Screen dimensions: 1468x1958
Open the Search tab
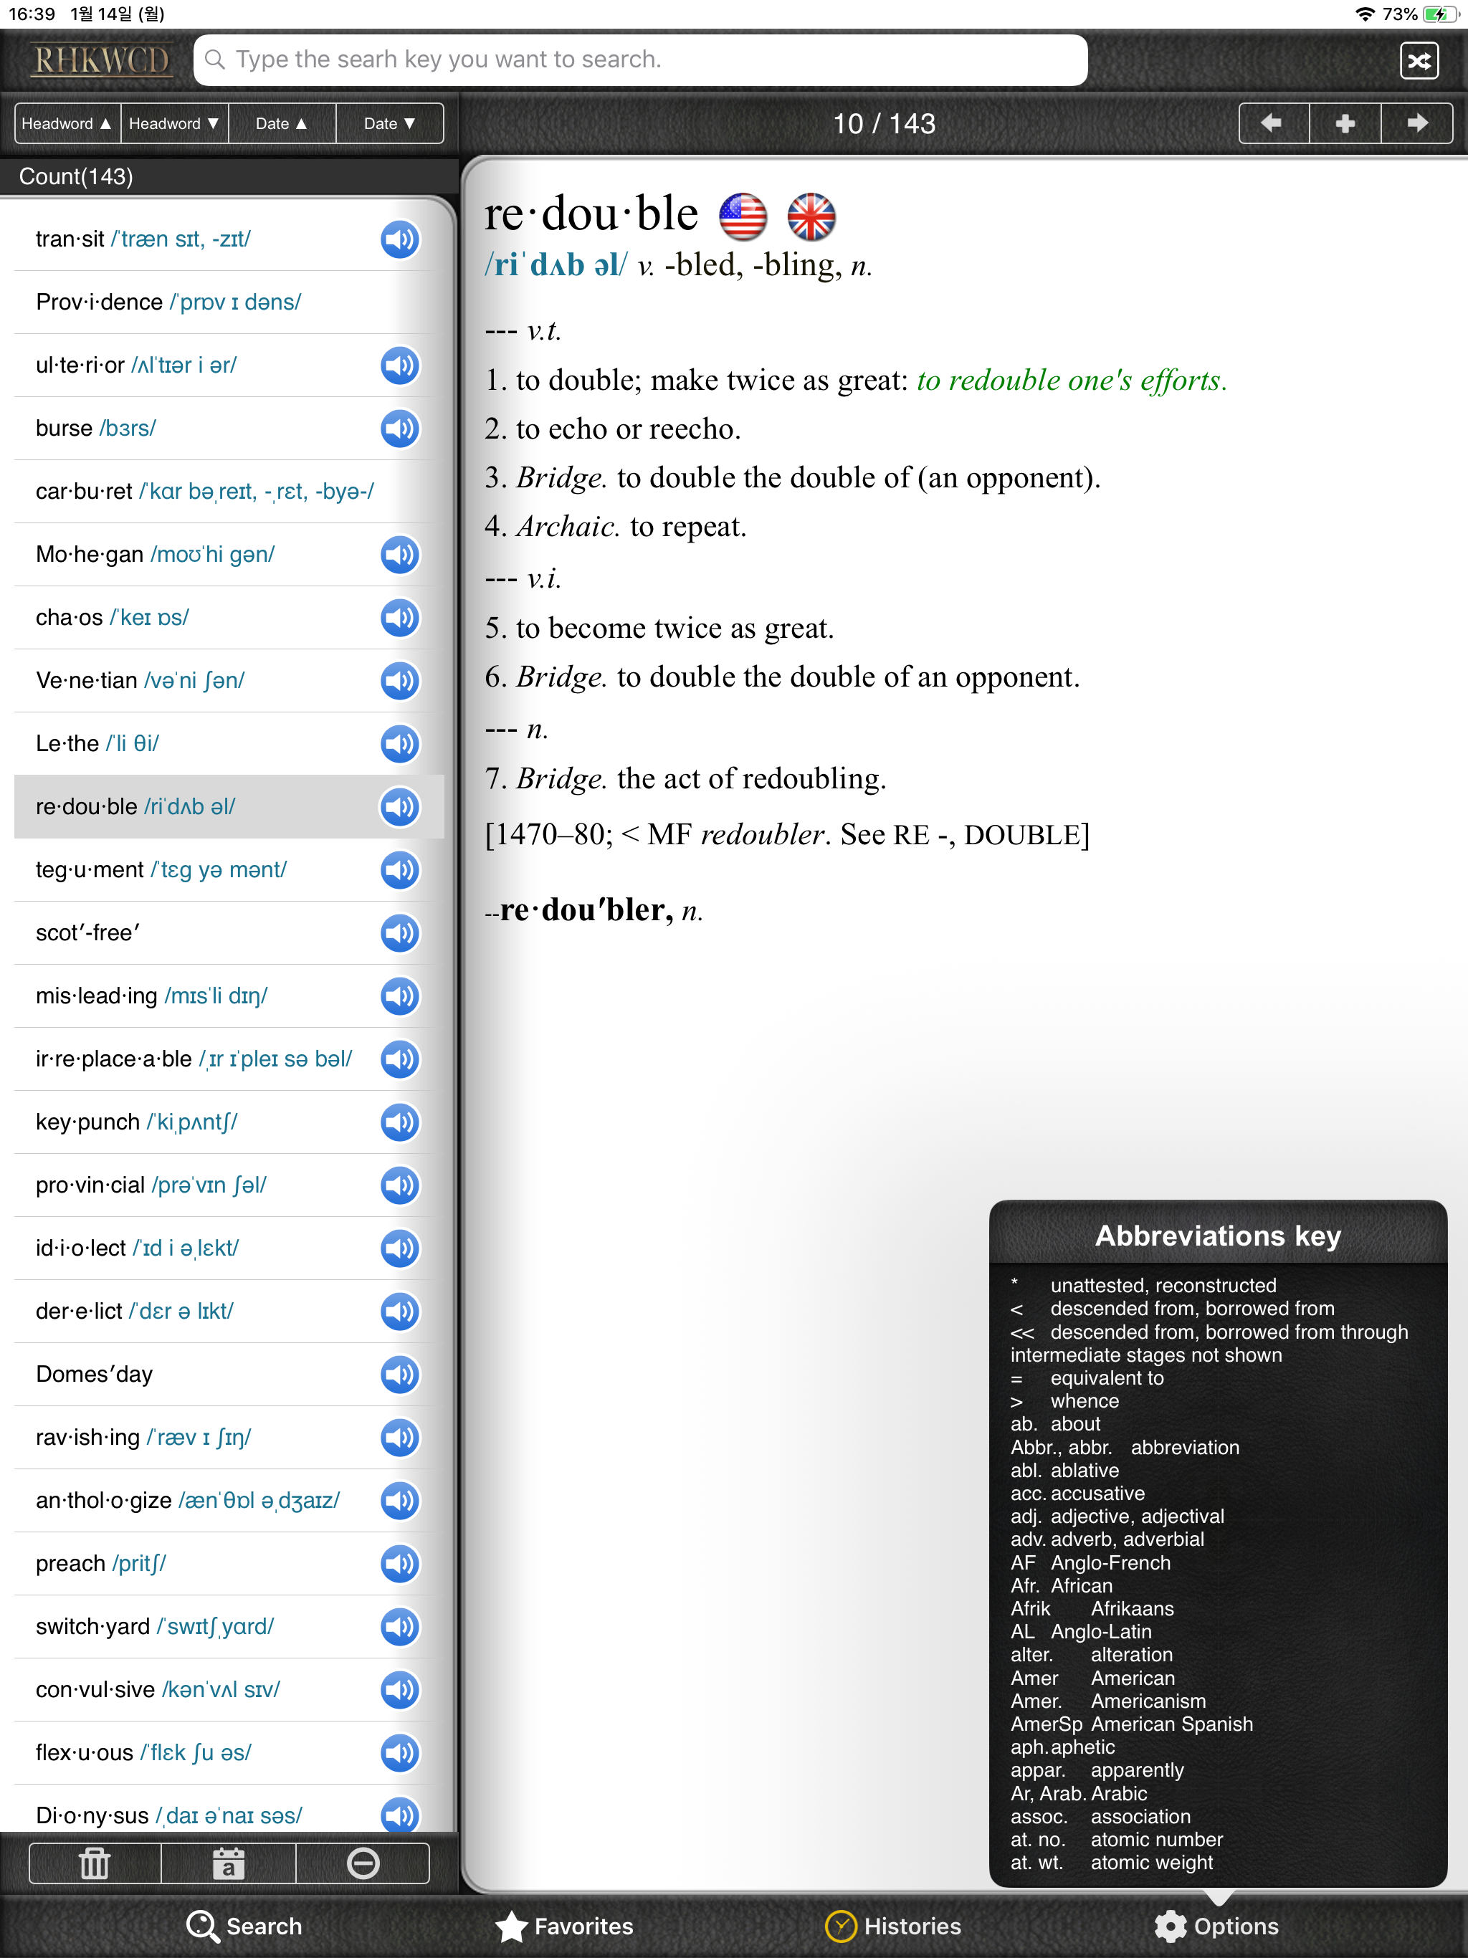[244, 1926]
